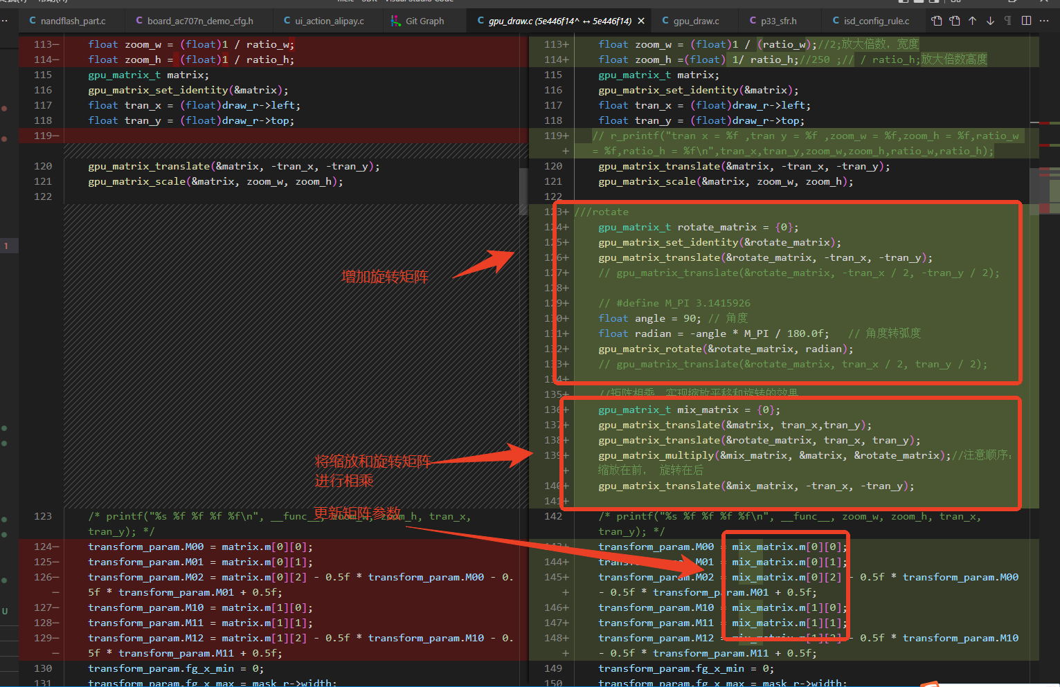Screen dimensions: 1060x687
Task: Click the 'gpu_matrix_multiply(&mix_matrix, &matrix, &rotate_matrix);' line
Action: 774,455
